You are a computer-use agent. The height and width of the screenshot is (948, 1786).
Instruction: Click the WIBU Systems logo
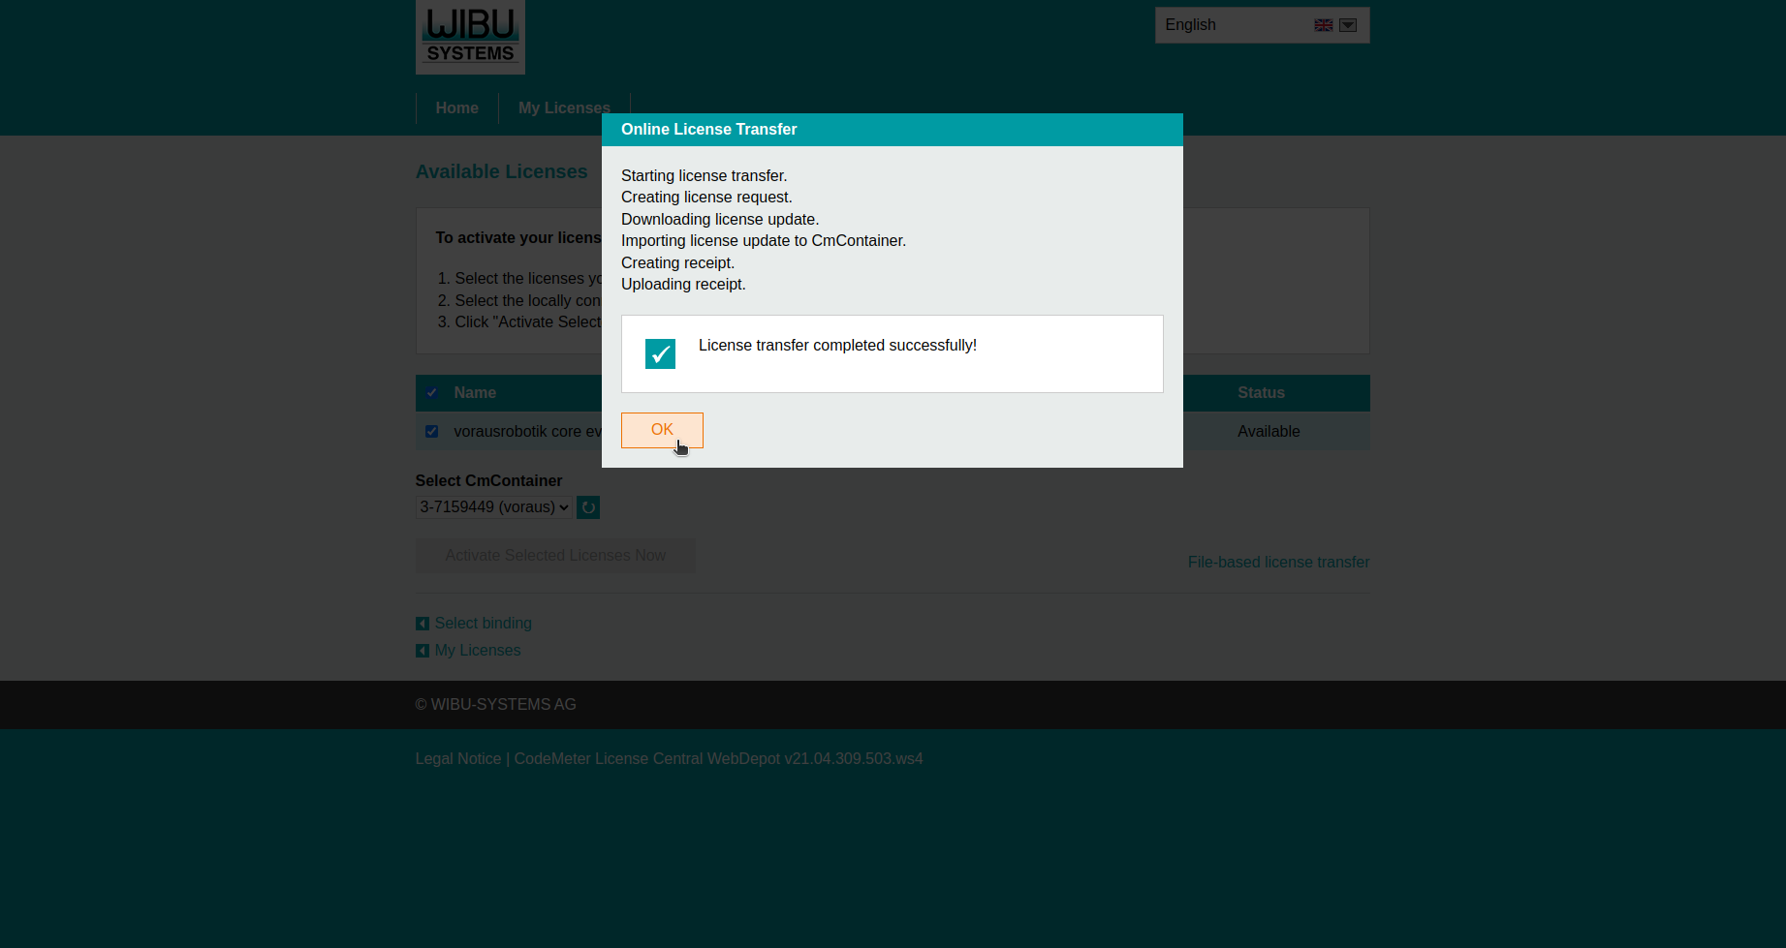[470, 37]
